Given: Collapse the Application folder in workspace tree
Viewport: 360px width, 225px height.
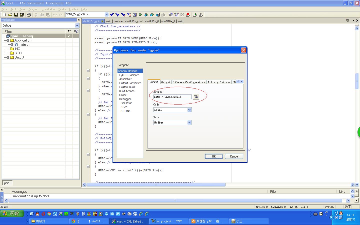Looking at the screenshot, I should pyautogui.click(x=8, y=40).
